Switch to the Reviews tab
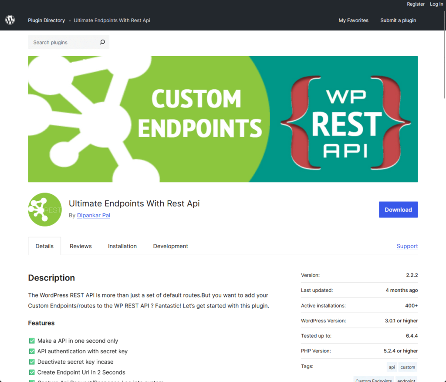Screen dimensions: 446x382 pyautogui.click(x=81, y=246)
